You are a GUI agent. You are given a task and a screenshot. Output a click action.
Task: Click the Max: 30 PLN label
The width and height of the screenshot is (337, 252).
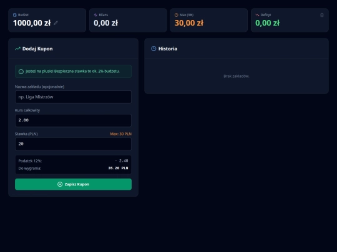point(121,134)
